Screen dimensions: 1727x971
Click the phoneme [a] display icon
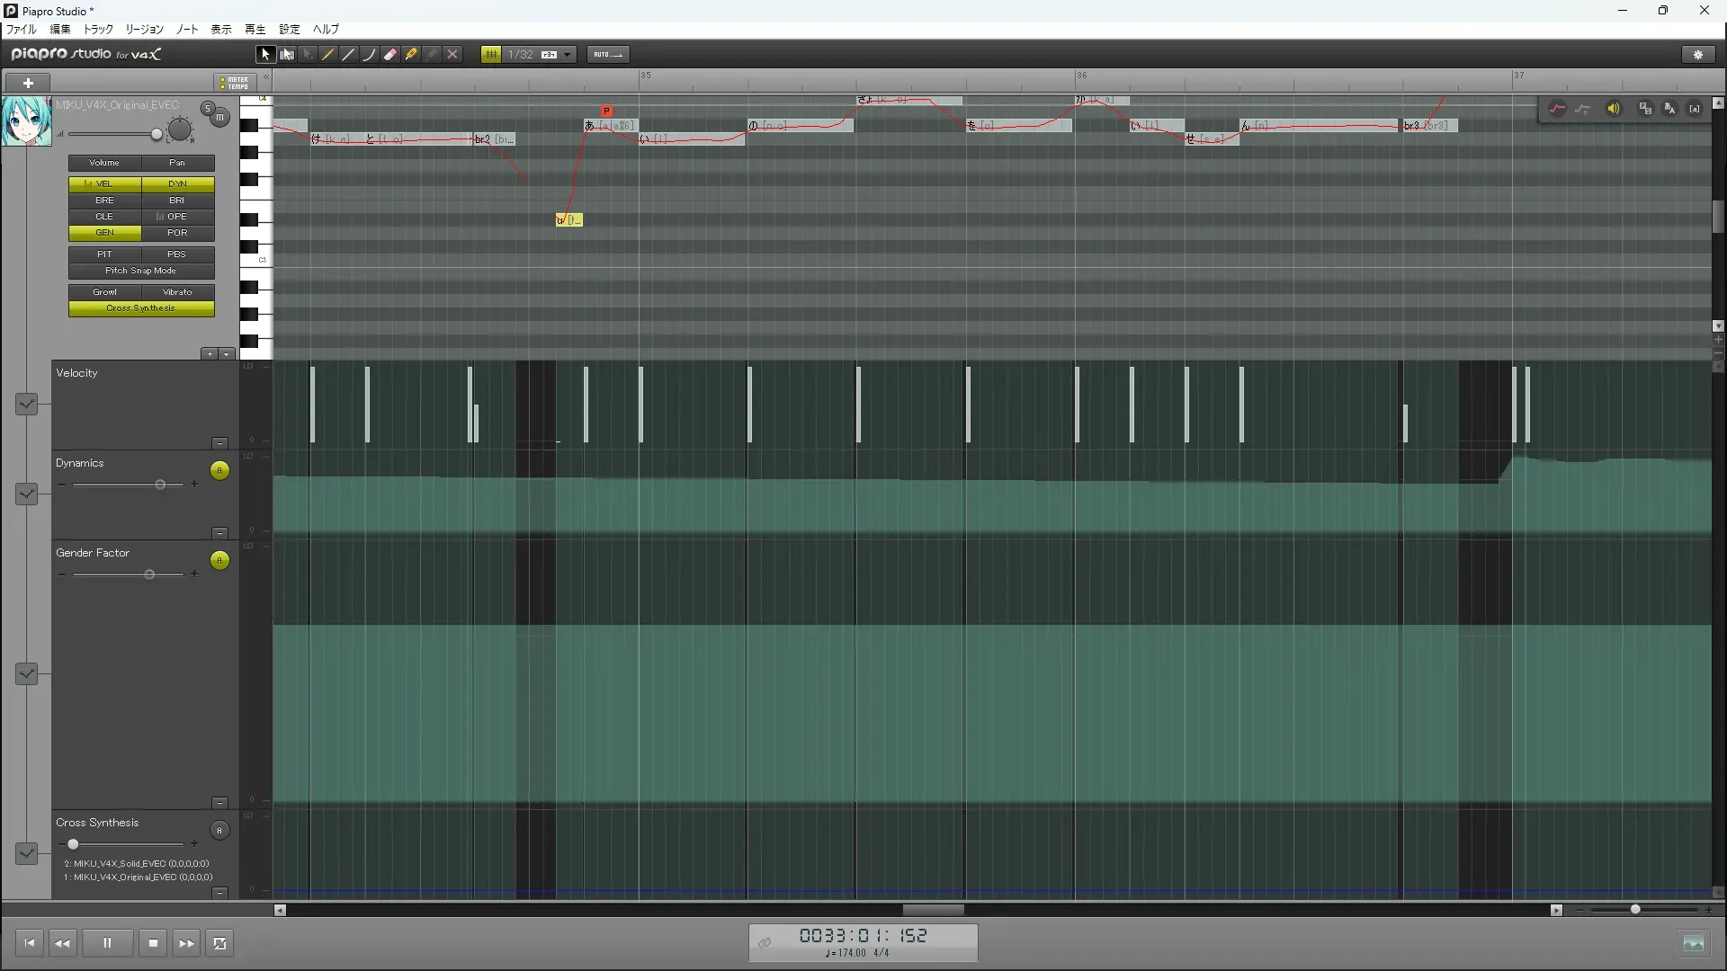pos(1695,109)
